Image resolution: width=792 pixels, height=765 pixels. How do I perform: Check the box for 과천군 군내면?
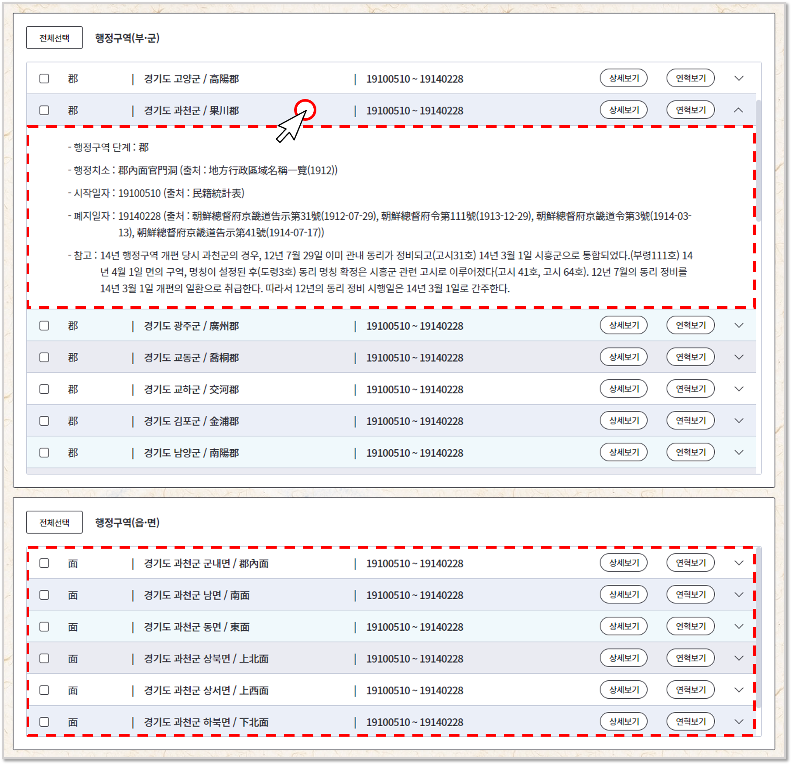44,564
